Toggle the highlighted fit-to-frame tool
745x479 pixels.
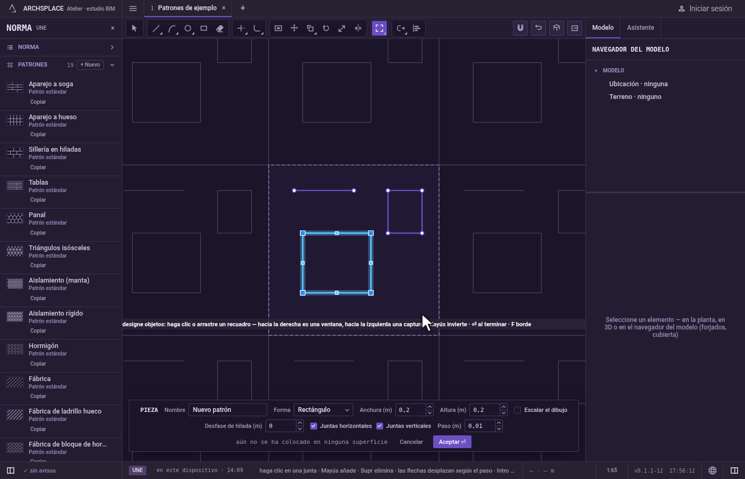(x=379, y=28)
